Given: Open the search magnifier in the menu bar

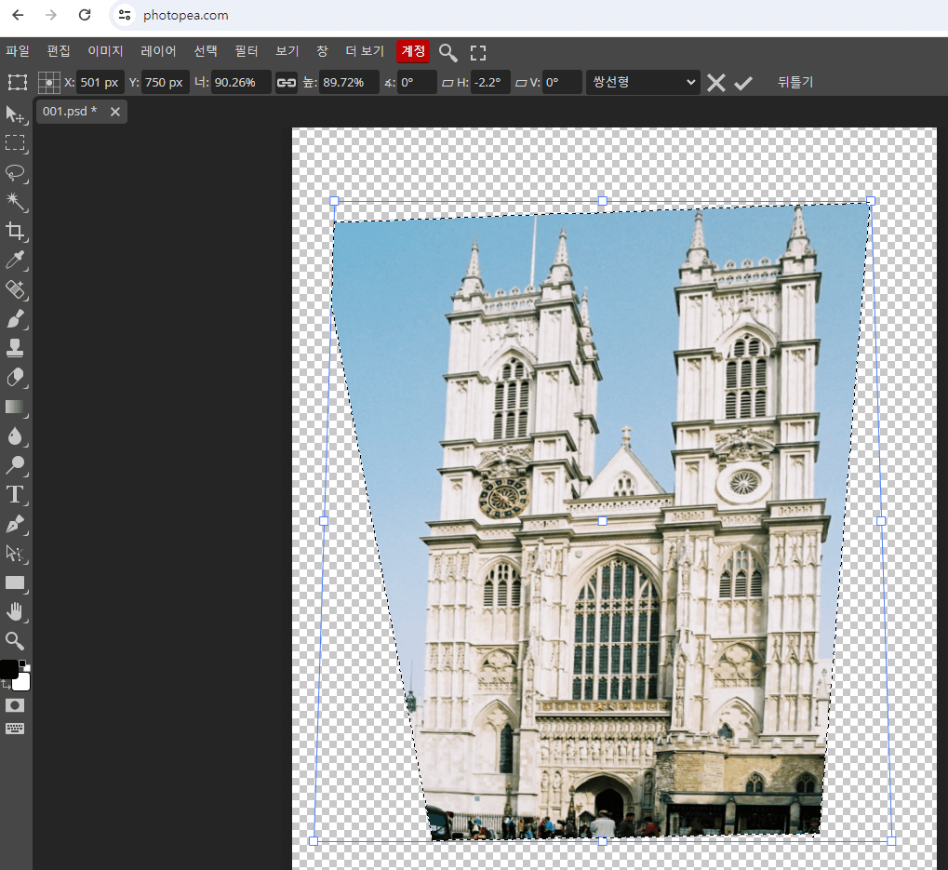Looking at the screenshot, I should (x=447, y=53).
